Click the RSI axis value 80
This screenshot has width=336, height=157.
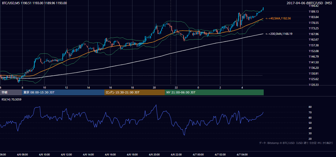point(310,107)
